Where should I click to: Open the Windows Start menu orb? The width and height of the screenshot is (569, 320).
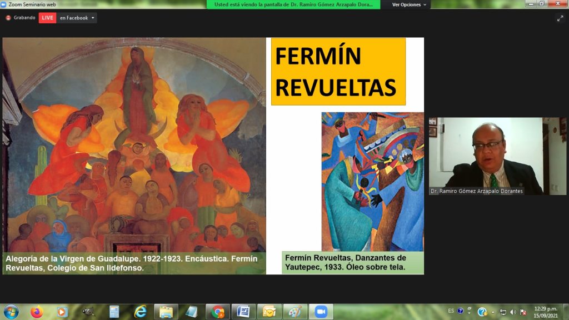11,312
